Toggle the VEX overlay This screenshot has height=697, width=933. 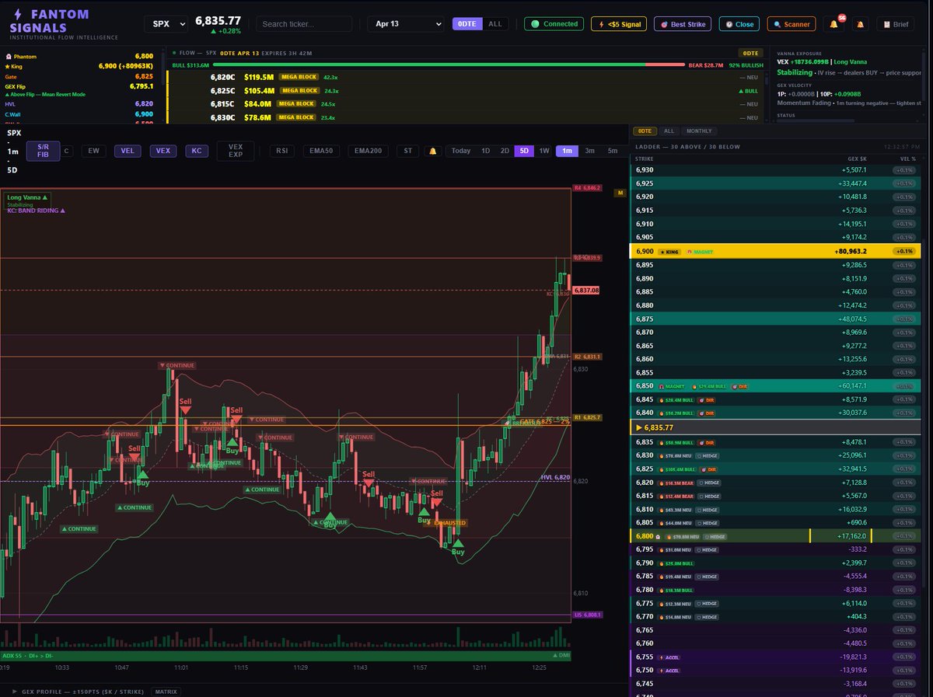162,151
